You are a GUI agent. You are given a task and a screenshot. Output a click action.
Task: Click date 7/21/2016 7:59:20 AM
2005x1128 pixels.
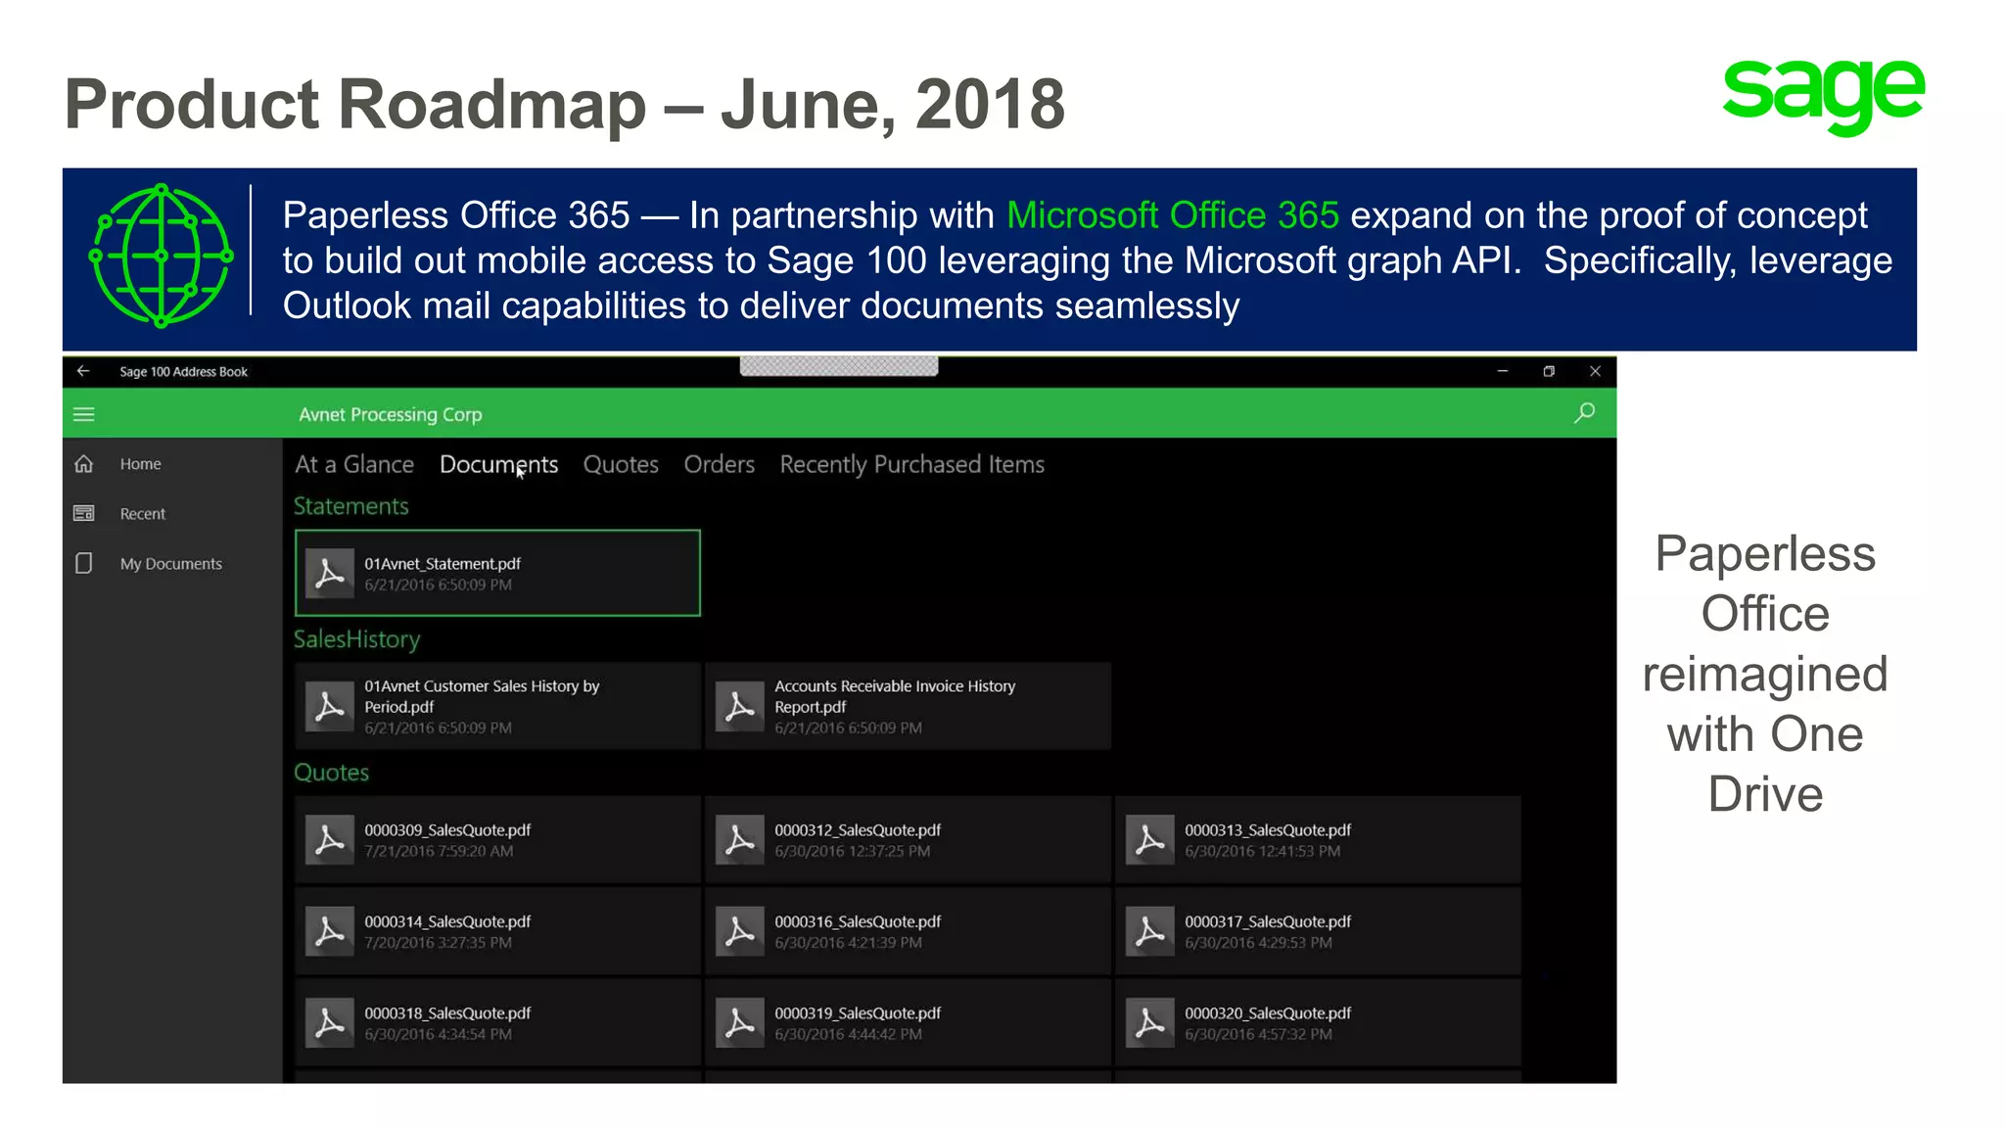tap(439, 851)
